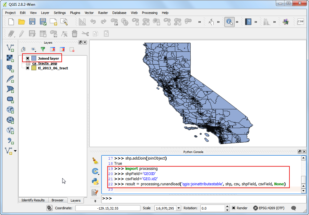This screenshot has width=309, height=215.
Task: Toggle the Render checkbox in status bar
Action: [233, 208]
